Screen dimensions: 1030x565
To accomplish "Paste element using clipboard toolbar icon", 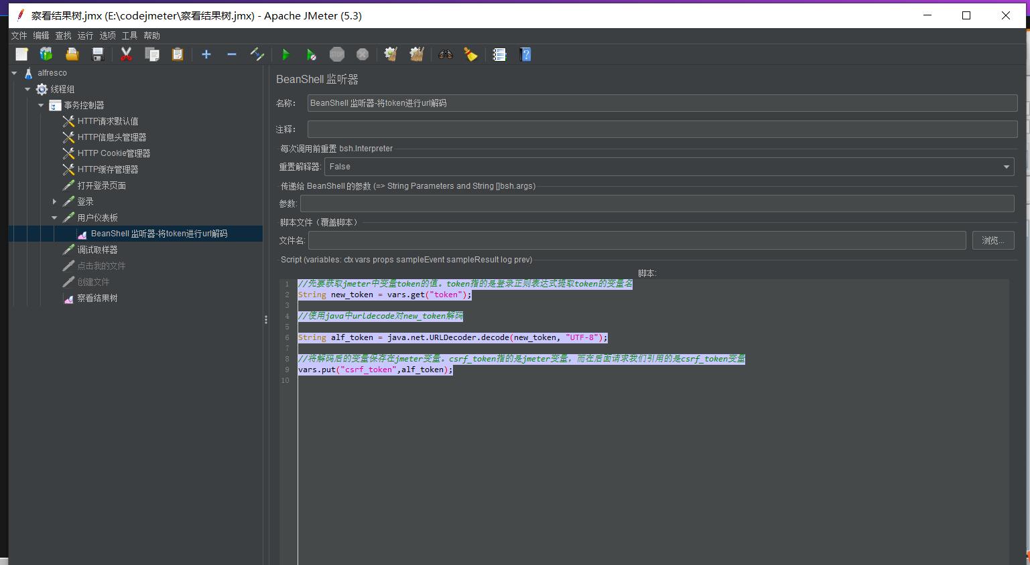I will point(178,54).
